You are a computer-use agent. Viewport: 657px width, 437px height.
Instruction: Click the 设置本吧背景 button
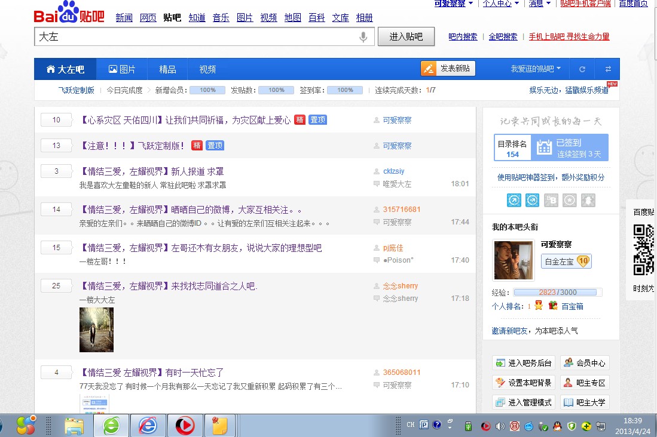point(524,383)
